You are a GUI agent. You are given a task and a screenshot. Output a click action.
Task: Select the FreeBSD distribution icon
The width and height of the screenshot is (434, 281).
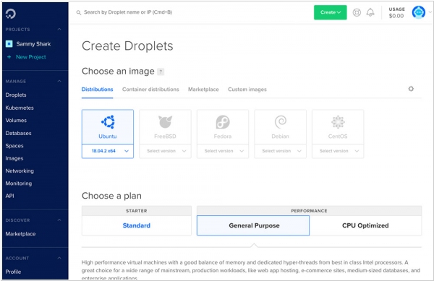pyautogui.click(x=165, y=122)
